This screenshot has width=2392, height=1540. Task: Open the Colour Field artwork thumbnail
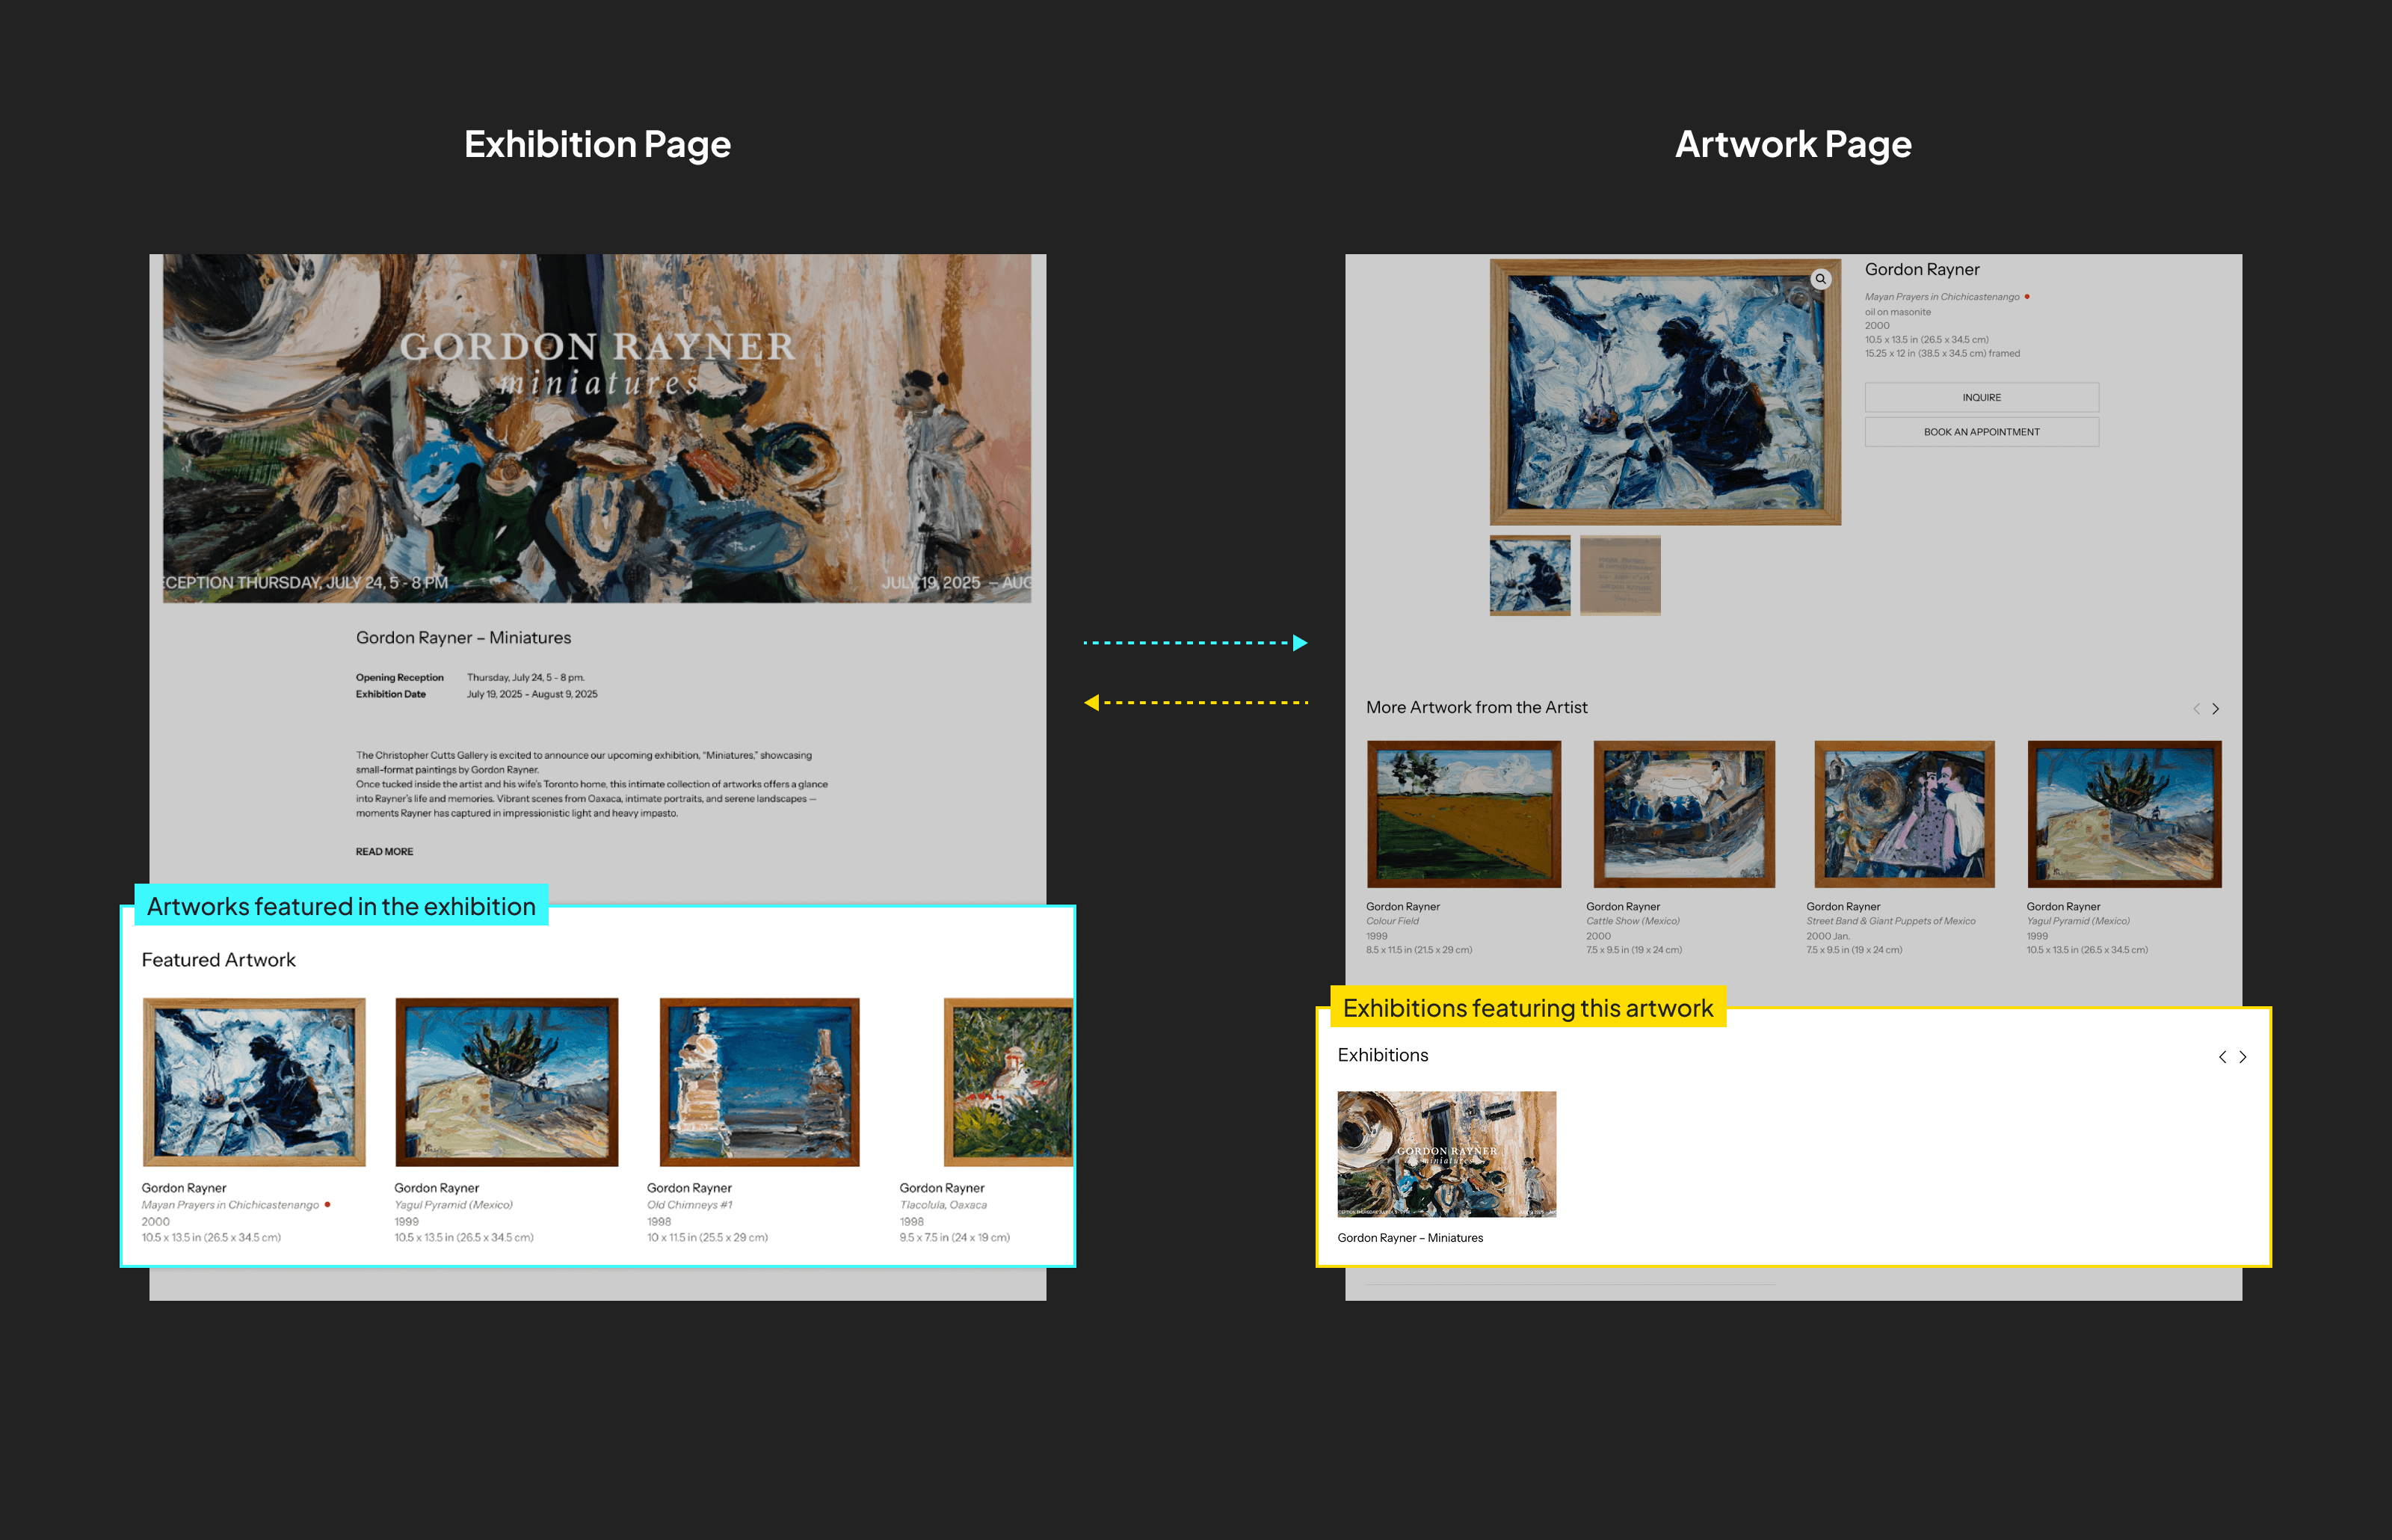click(1464, 814)
